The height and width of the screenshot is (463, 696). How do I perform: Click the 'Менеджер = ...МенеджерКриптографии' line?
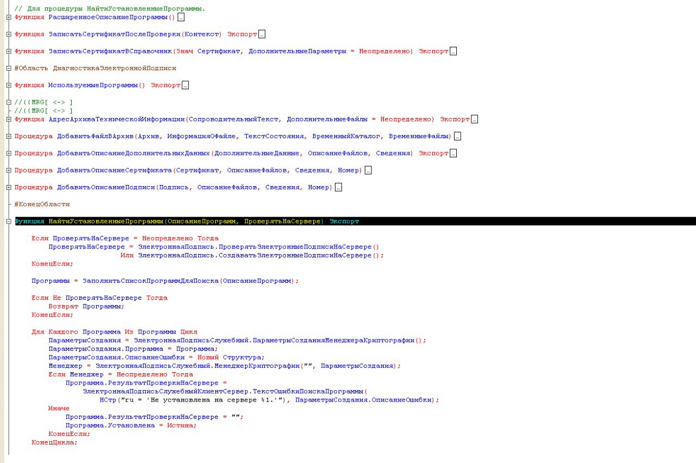[x=225, y=366]
